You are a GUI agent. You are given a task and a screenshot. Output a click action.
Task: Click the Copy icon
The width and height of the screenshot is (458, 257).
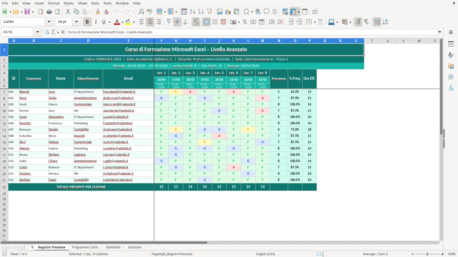click(x=76, y=12)
